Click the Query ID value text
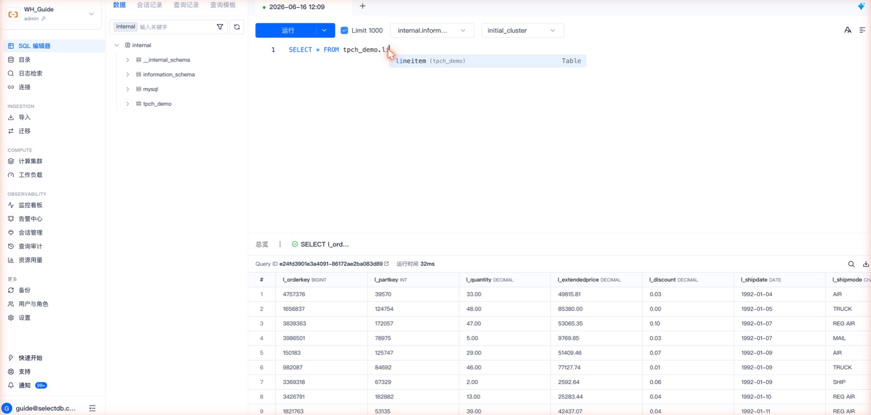Image resolution: width=871 pixels, height=415 pixels. click(x=331, y=264)
